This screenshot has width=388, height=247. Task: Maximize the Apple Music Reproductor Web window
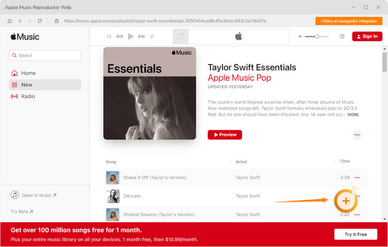[x=366, y=7]
